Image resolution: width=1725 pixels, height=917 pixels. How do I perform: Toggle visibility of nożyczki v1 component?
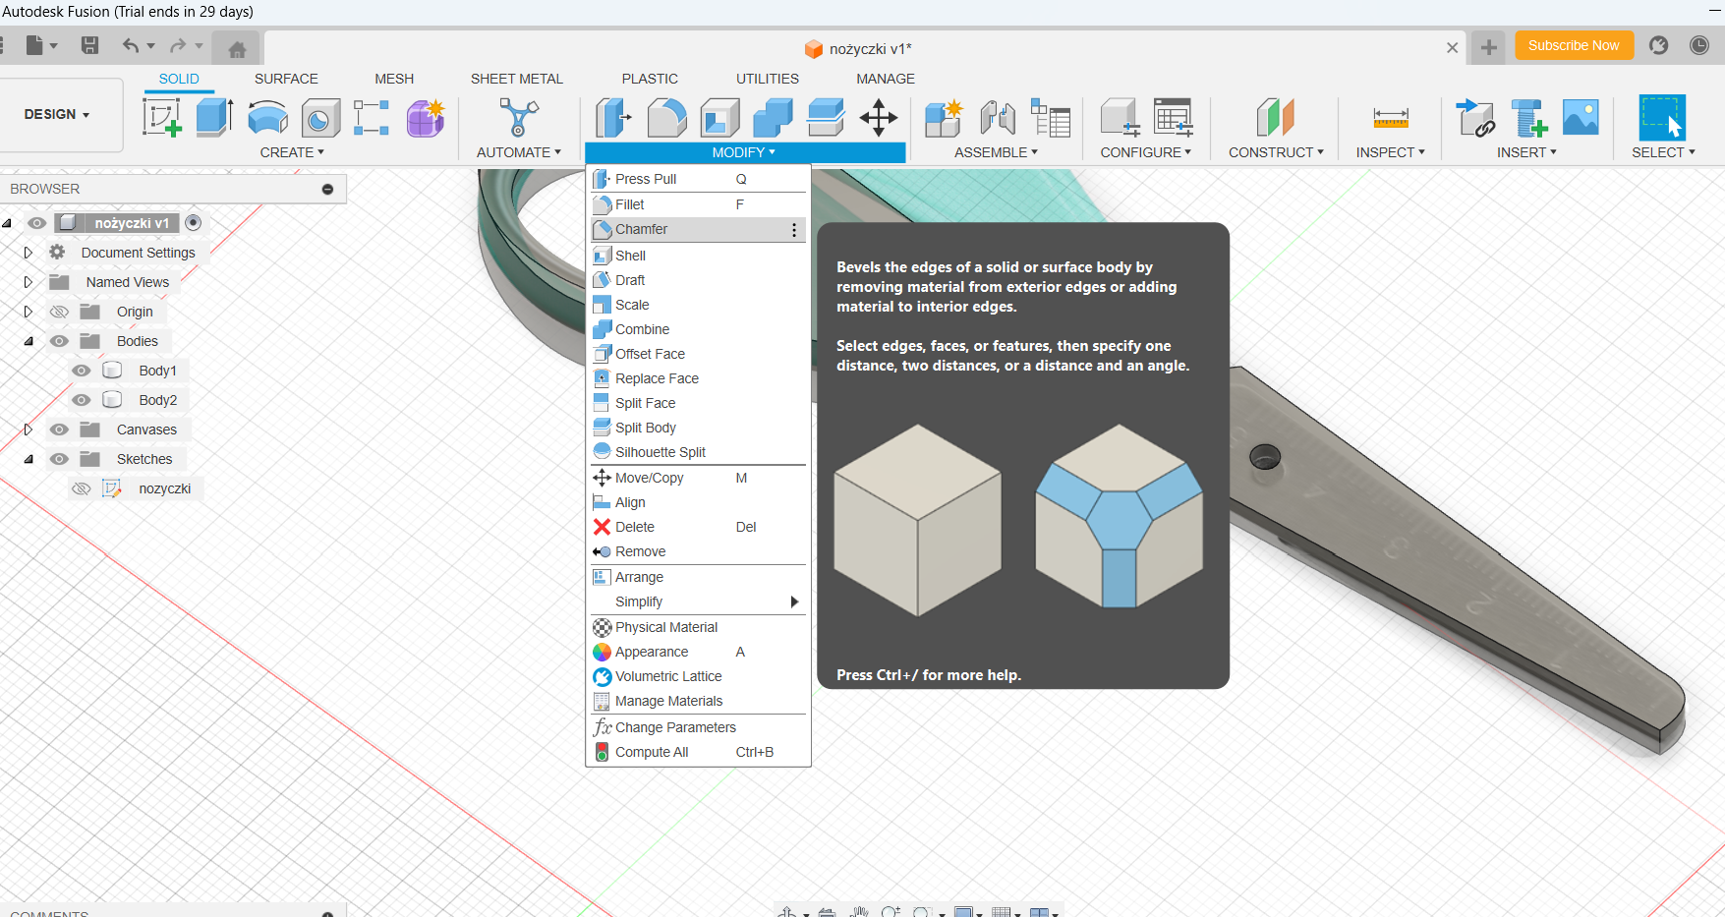[36, 223]
